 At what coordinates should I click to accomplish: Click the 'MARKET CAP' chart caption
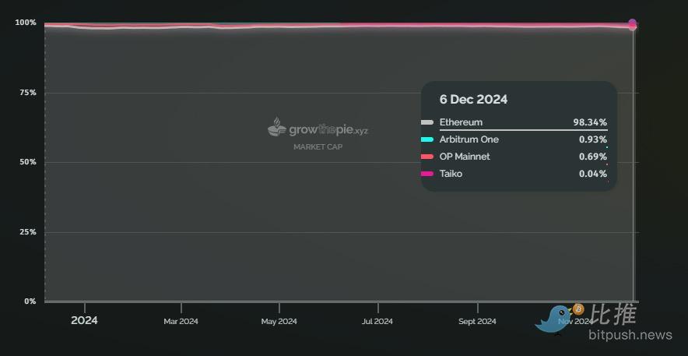(318, 147)
